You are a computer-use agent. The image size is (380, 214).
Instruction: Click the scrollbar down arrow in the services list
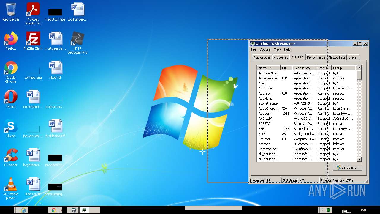coord(359,159)
